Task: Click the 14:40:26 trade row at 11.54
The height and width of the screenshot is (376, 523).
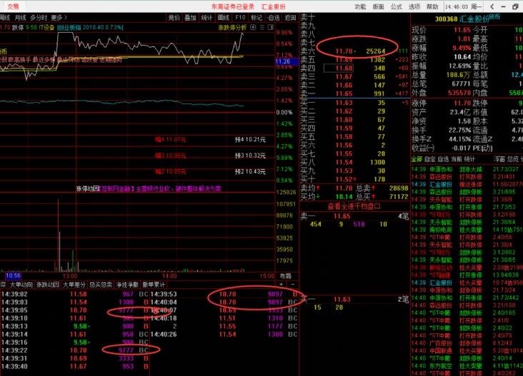Action: pos(224,334)
